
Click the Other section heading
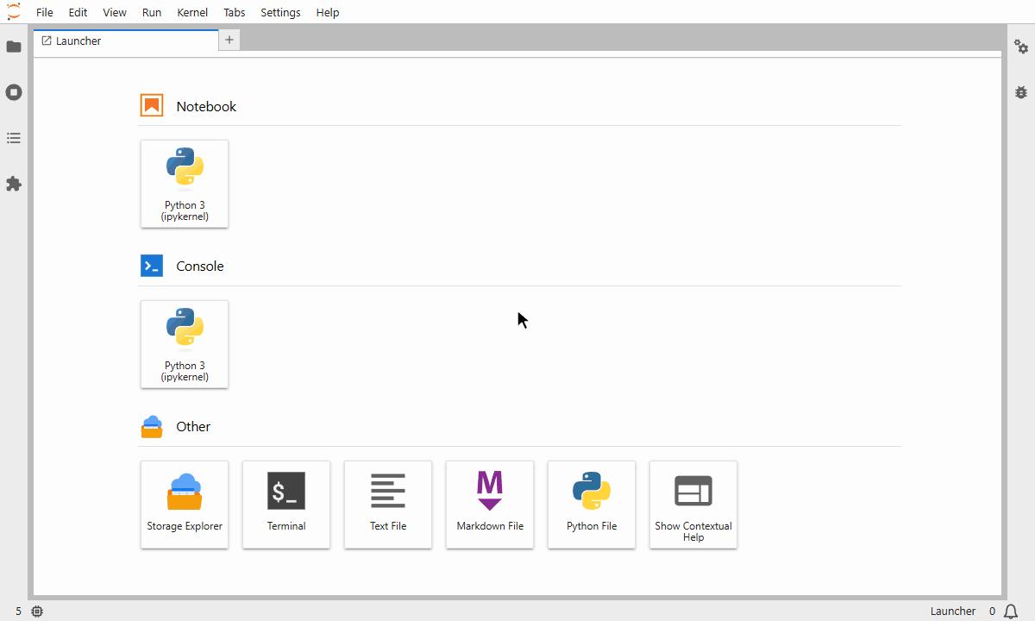[x=193, y=426]
